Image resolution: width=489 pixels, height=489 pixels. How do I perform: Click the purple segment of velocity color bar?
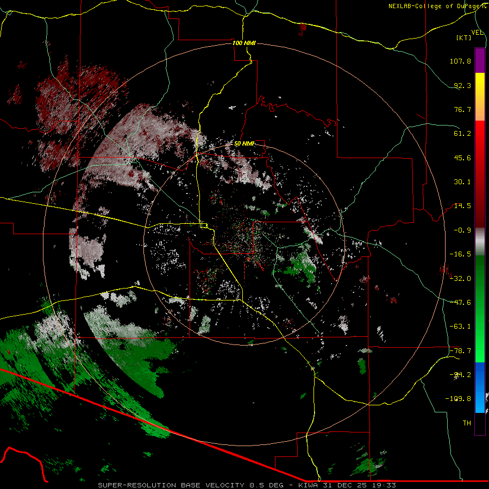point(480,60)
